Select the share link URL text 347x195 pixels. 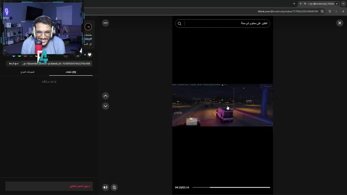[56, 63]
